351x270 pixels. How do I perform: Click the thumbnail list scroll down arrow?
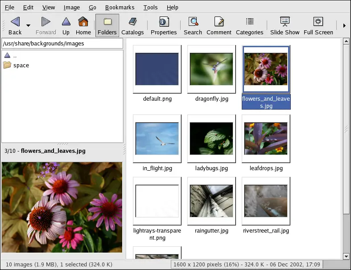point(346,256)
